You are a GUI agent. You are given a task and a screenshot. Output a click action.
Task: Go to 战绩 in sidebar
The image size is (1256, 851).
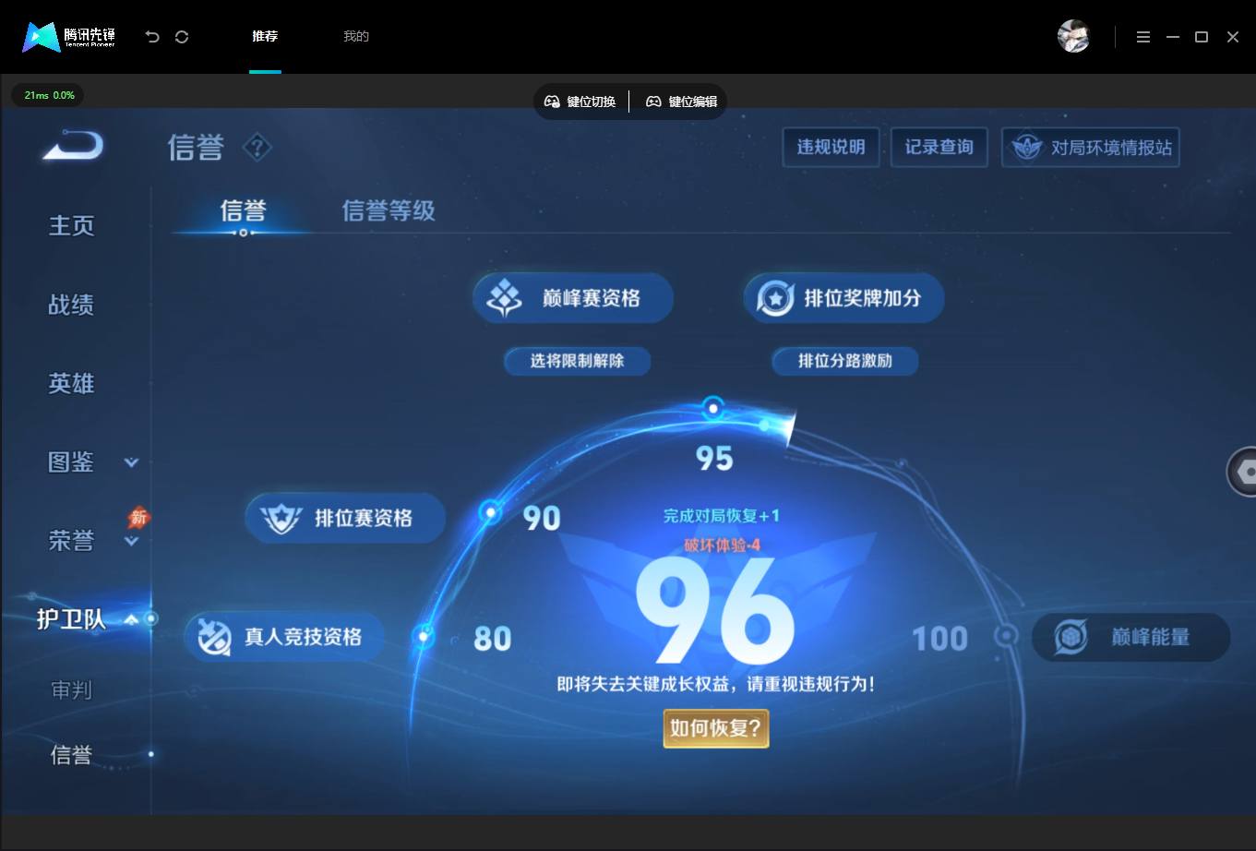[72, 305]
